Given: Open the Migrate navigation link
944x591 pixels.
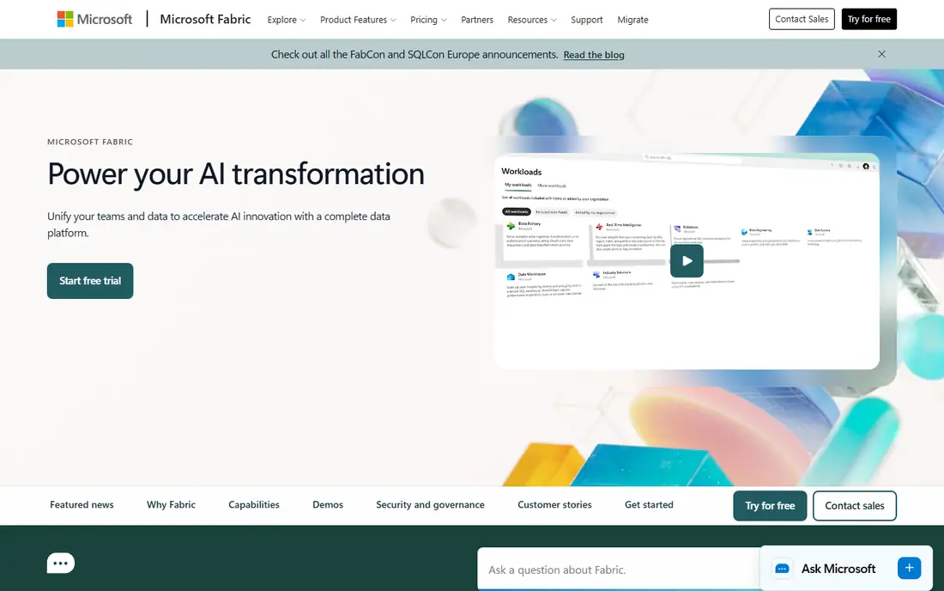Looking at the screenshot, I should [x=632, y=20].
